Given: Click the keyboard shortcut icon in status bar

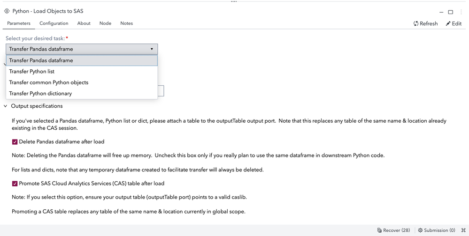Looking at the screenshot, I should click(x=463, y=230).
